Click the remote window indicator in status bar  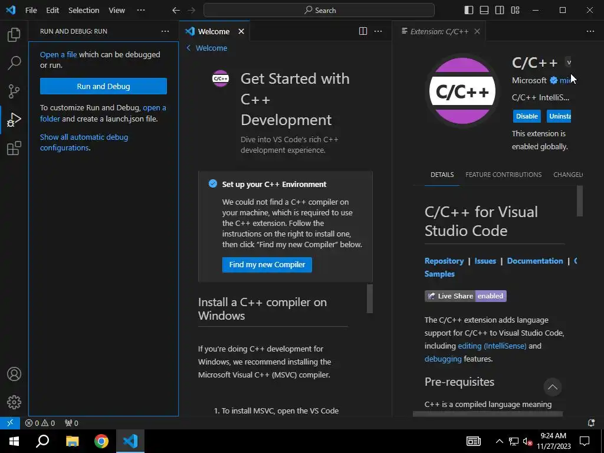(x=10, y=423)
